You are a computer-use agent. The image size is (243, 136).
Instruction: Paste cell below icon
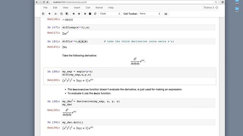pyautogui.click(x=67, y=14)
